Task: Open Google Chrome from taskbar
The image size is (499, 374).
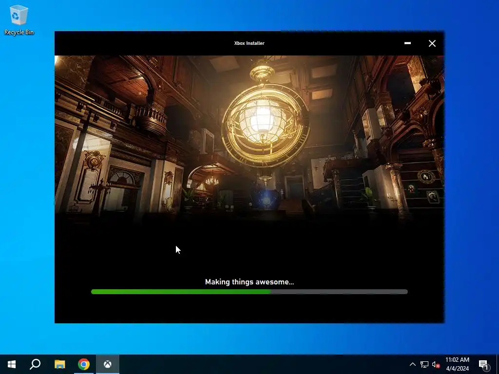Action: tap(84, 364)
